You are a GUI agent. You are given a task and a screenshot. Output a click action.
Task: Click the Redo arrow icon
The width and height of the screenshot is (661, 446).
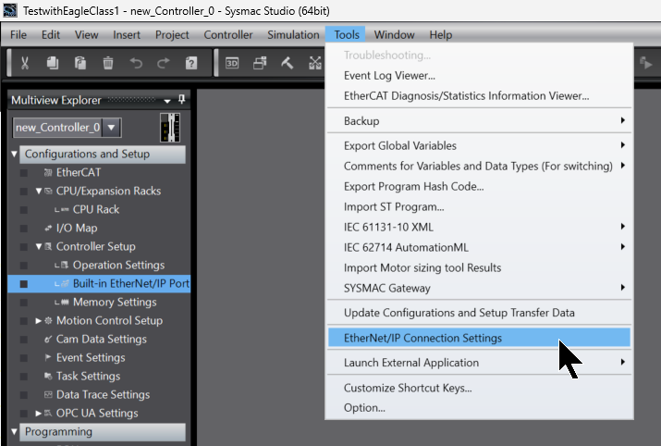click(x=164, y=63)
